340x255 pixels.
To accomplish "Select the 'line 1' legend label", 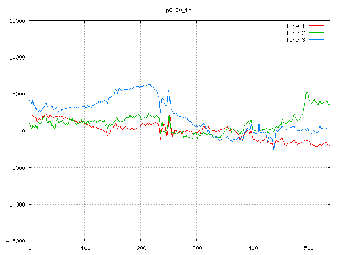I will click(296, 25).
